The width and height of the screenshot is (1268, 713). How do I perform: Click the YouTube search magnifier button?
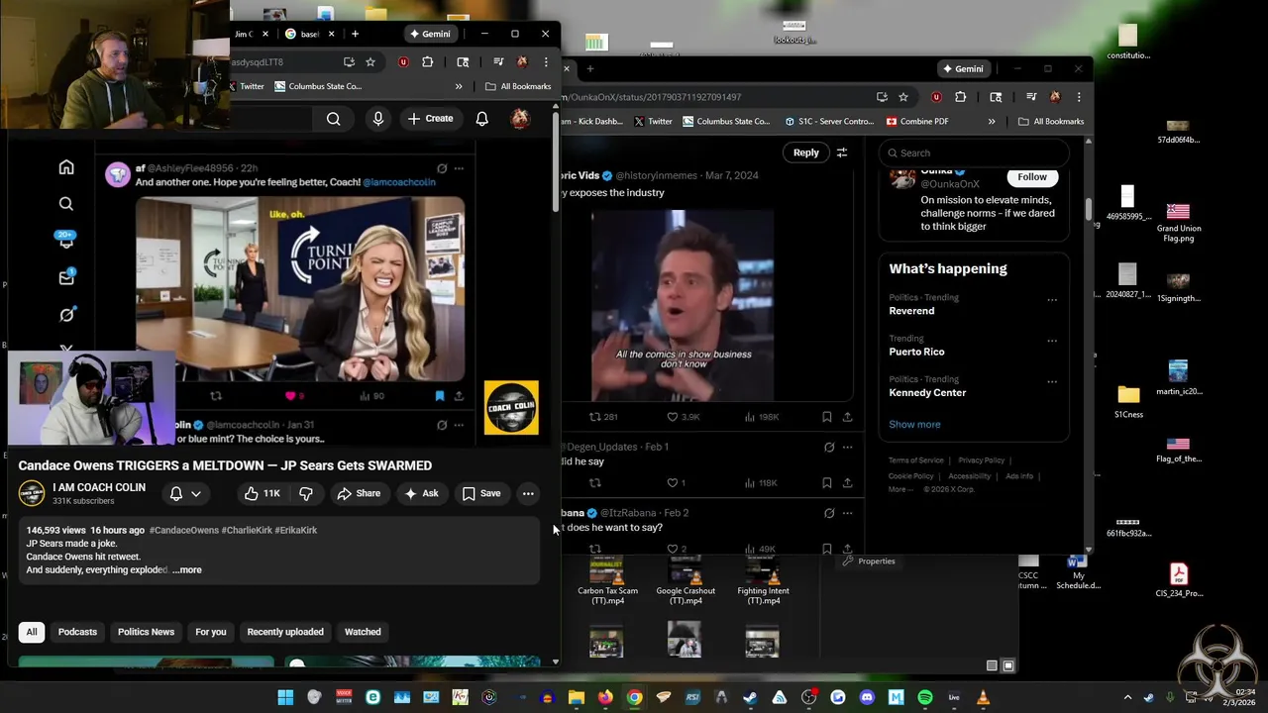[x=334, y=119]
